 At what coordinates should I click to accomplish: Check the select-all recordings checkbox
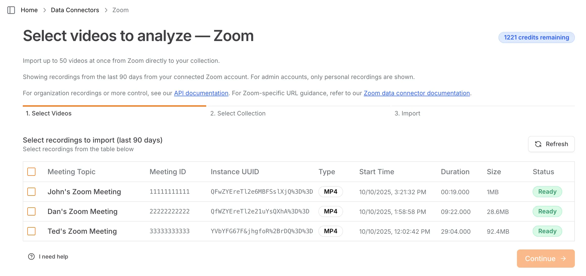point(31,172)
